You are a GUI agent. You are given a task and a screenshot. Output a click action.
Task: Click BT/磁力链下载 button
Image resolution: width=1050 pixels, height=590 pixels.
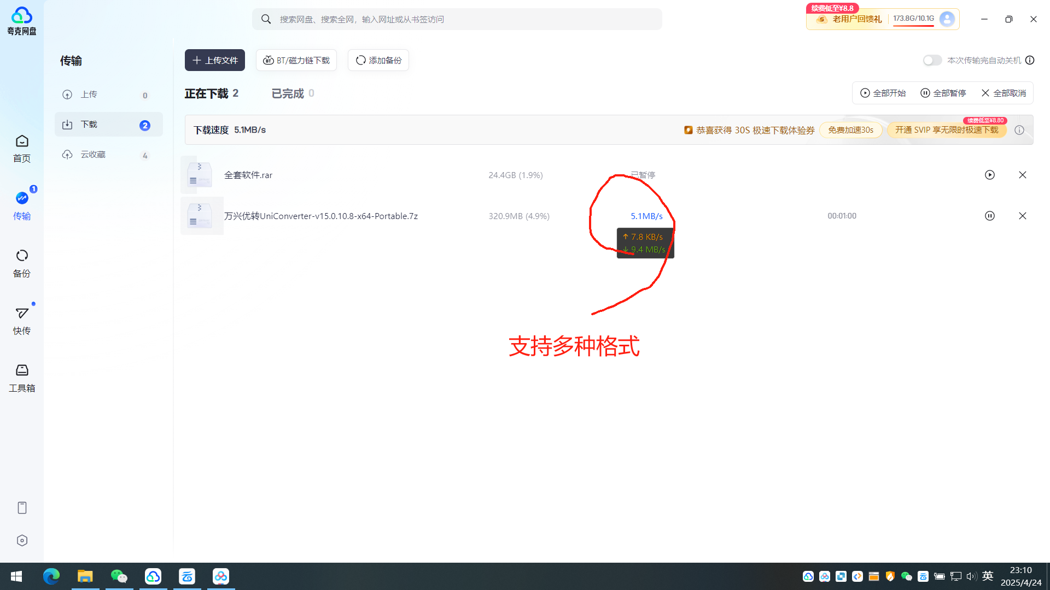point(296,60)
